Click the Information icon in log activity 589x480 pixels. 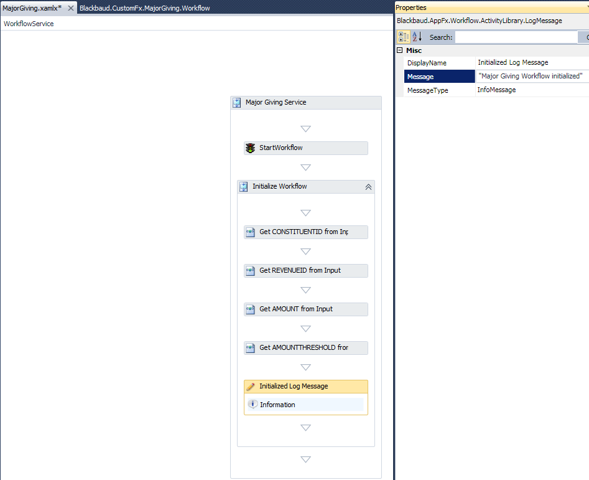pyautogui.click(x=253, y=405)
